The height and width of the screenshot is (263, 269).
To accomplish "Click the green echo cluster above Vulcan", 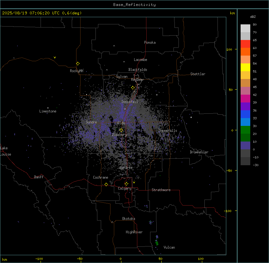I will 157,243.
